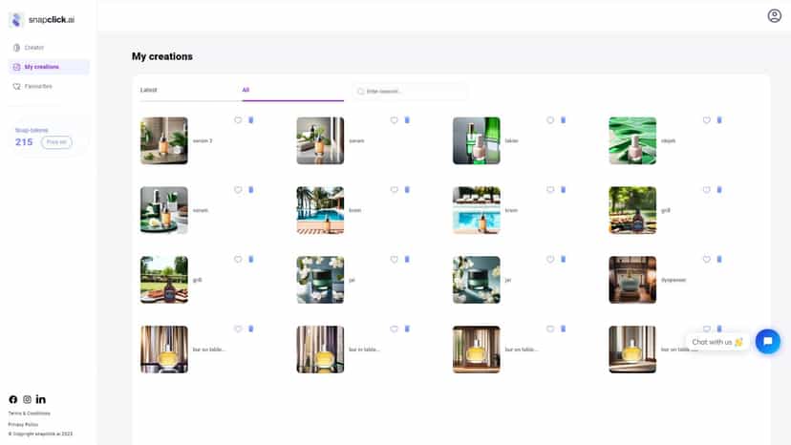
Task: Click the My creations page heading
Action: (162, 56)
